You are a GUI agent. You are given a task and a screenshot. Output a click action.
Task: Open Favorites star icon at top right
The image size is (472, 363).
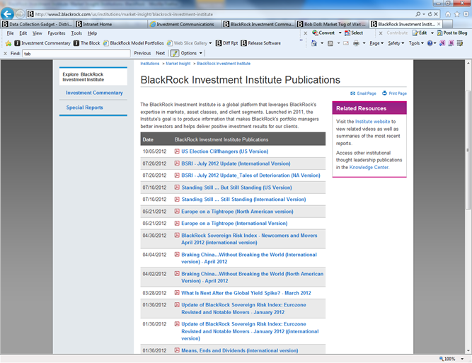click(x=457, y=14)
